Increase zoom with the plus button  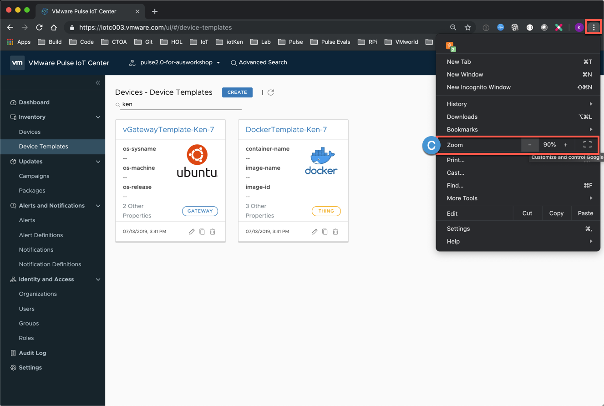566,145
